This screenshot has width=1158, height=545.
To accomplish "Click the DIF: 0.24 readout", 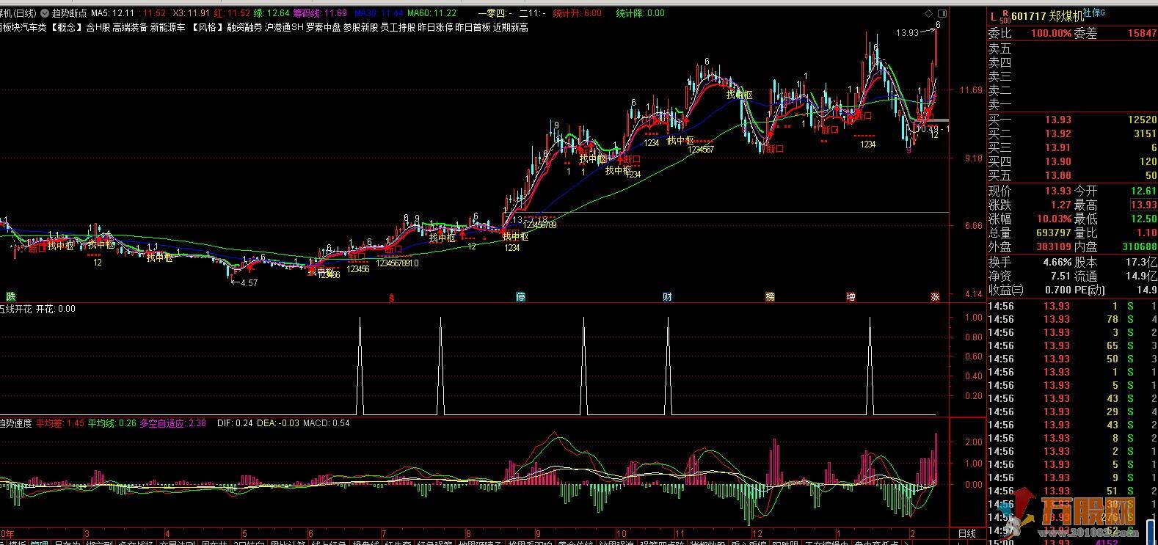I will point(235,423).
